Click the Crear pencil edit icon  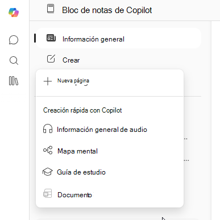click(51, 59)
